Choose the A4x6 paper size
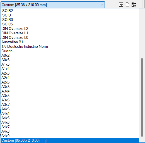 (x=70, y=122)
